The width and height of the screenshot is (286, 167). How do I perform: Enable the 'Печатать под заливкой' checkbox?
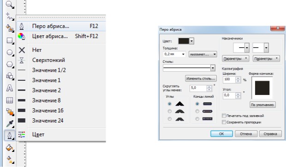point(224,116)
